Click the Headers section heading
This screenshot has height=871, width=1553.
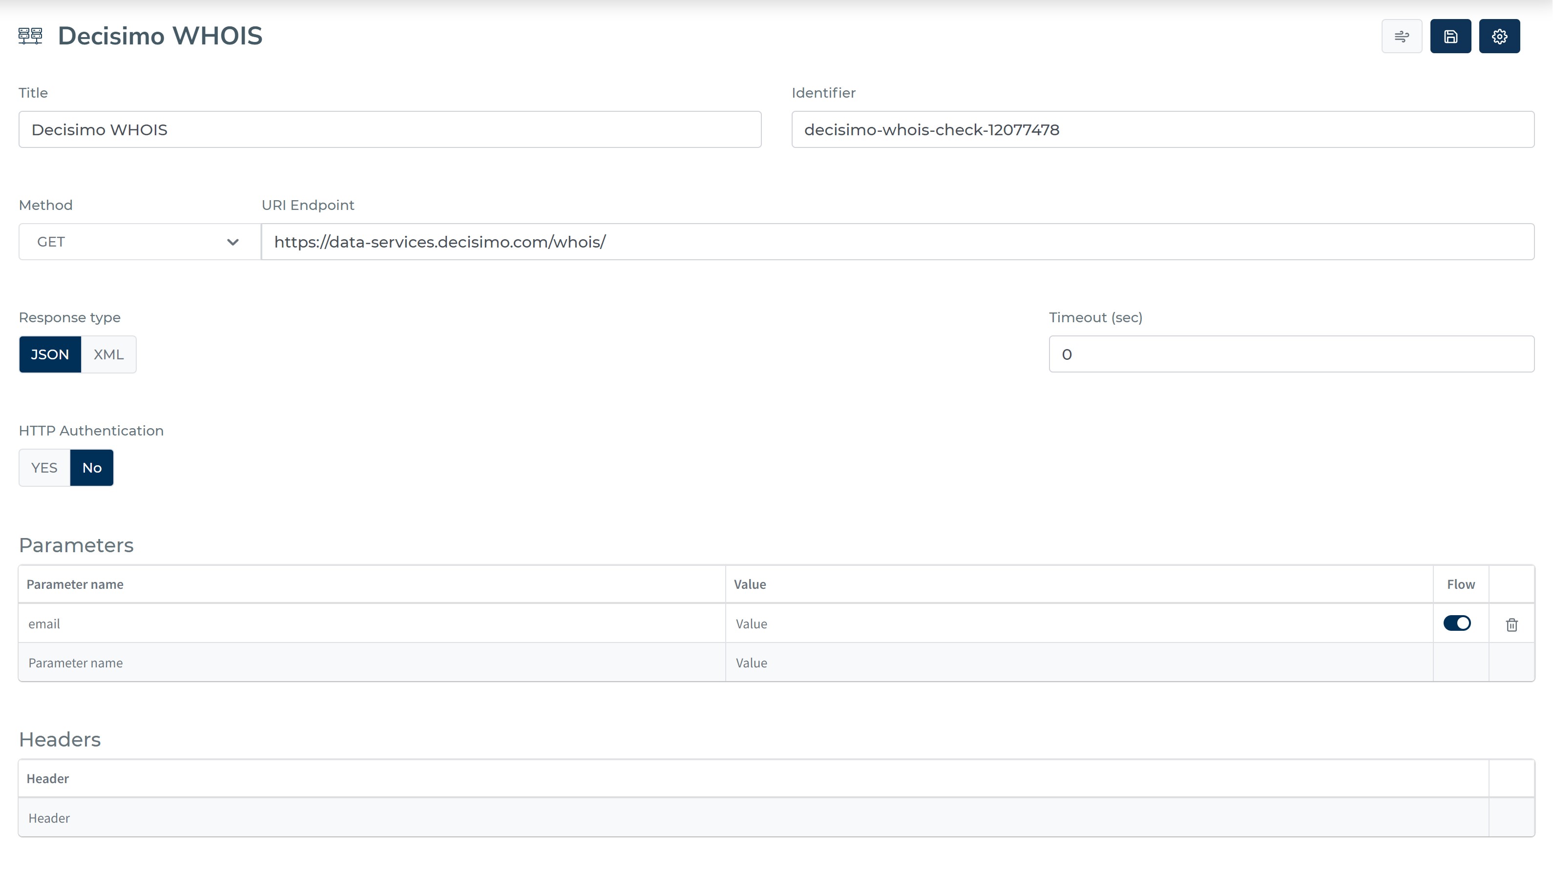(x=60, y=739)
